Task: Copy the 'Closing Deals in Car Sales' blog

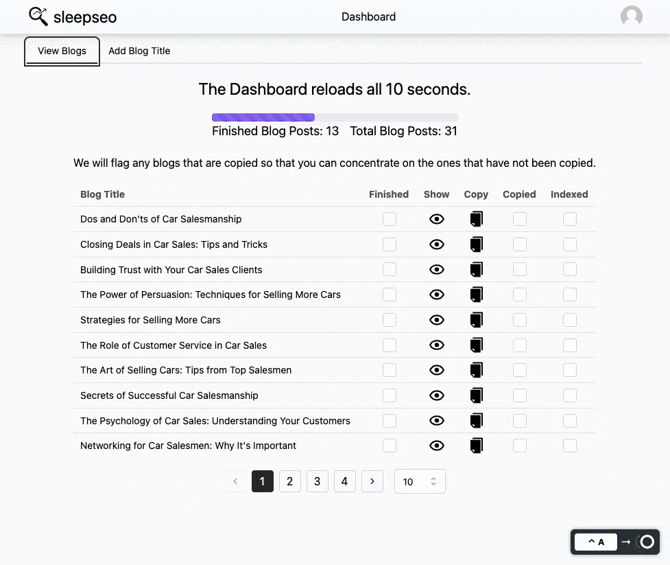Action: pyautogui.click(x=477, y=244)
